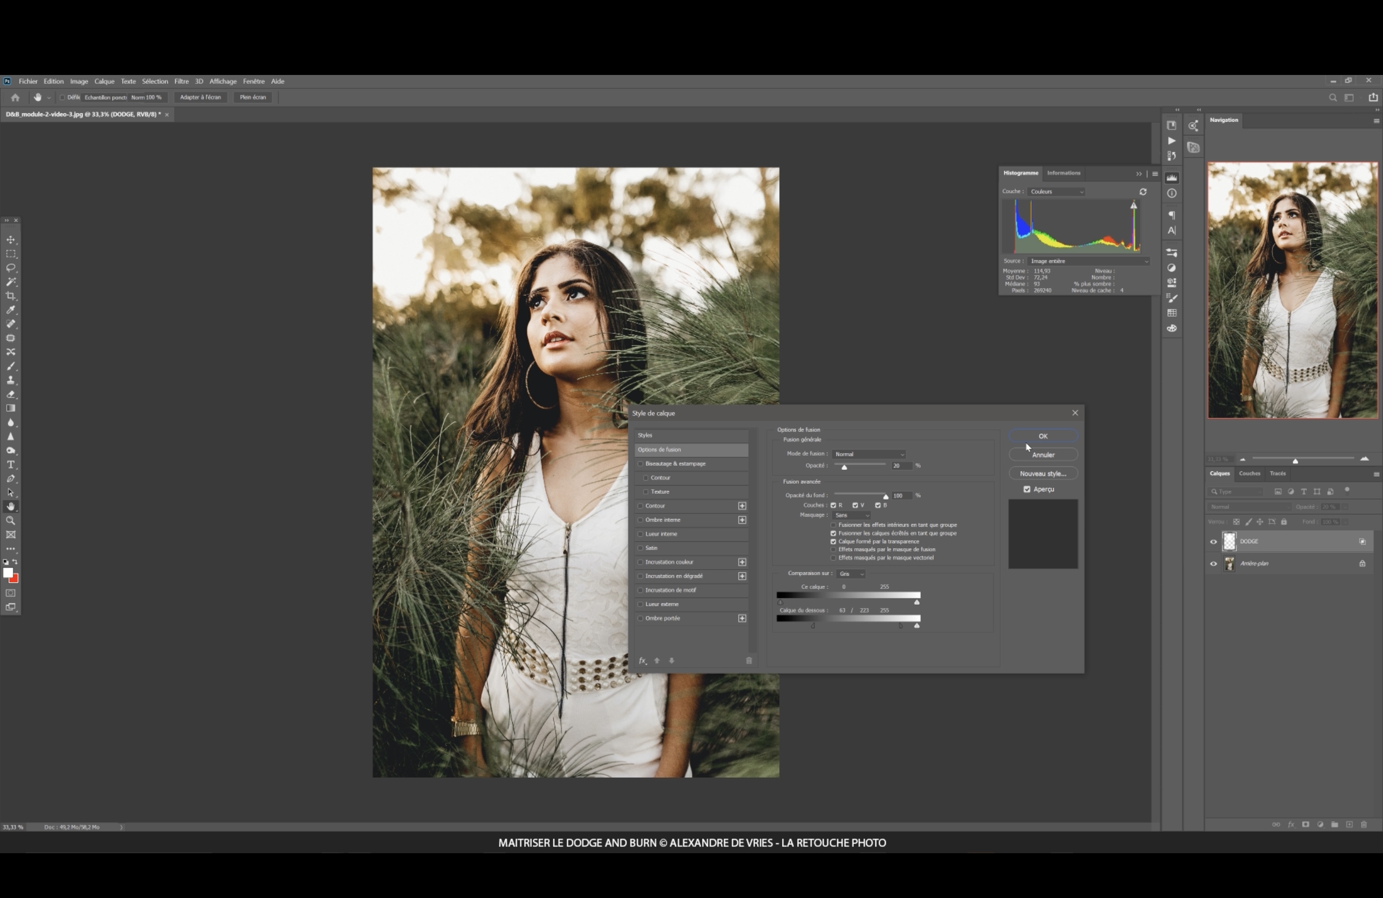1383x898 pixels.
Task: Select the Crop tool in toolbar
Action: 11,296
